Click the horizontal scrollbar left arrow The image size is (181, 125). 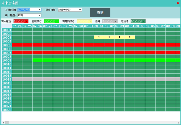pos(3,122)
